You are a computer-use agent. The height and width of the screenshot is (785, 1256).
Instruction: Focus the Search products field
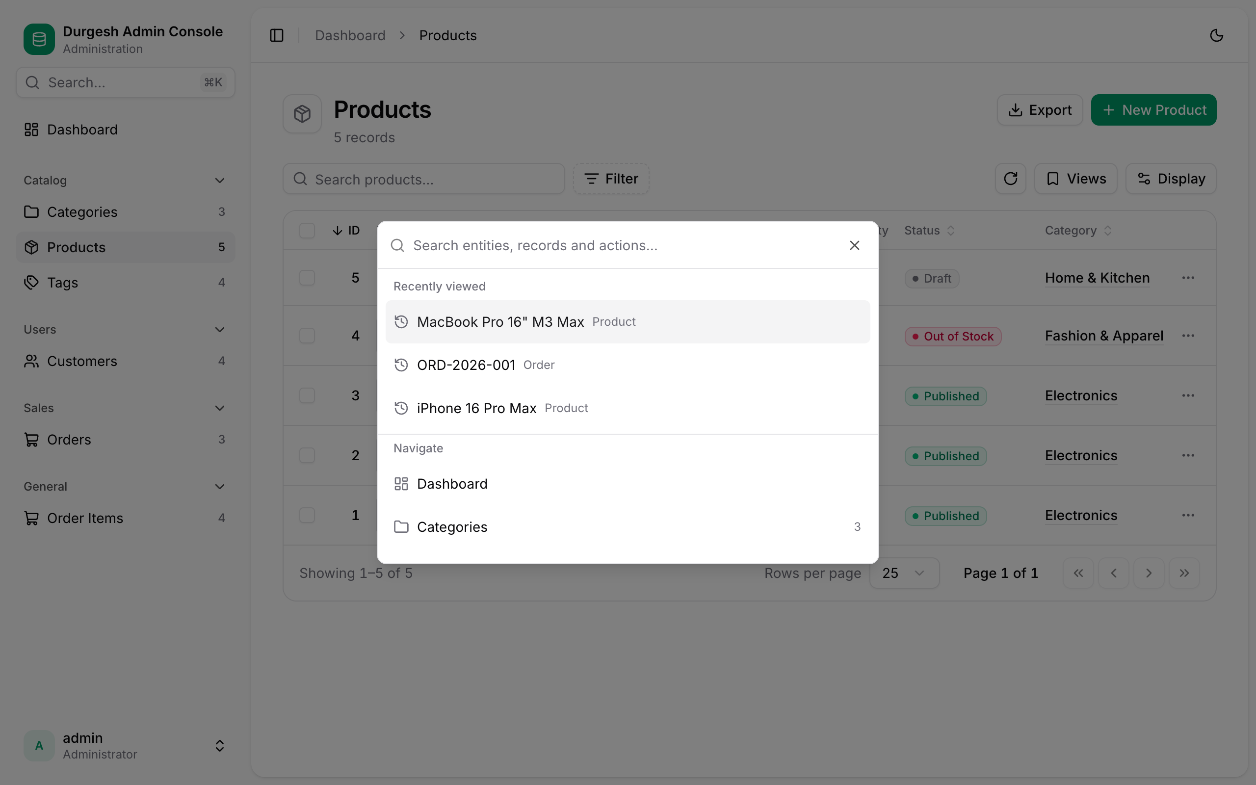coord(423,179)
